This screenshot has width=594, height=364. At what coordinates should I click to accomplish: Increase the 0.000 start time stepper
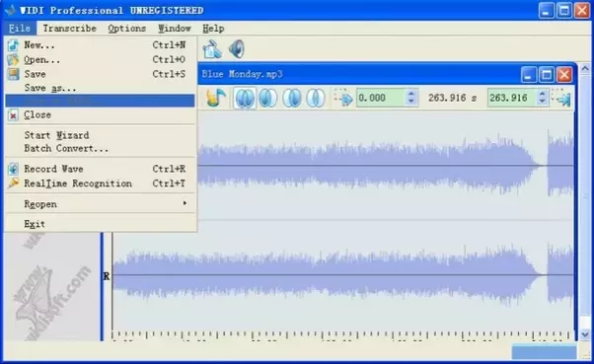pos(411,93)
